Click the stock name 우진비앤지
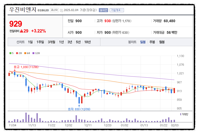 click(x=22, y=9)
